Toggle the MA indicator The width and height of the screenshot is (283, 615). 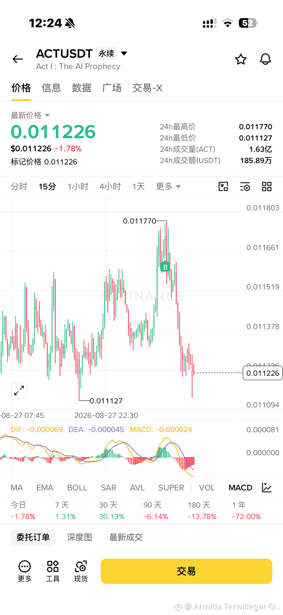17,488
